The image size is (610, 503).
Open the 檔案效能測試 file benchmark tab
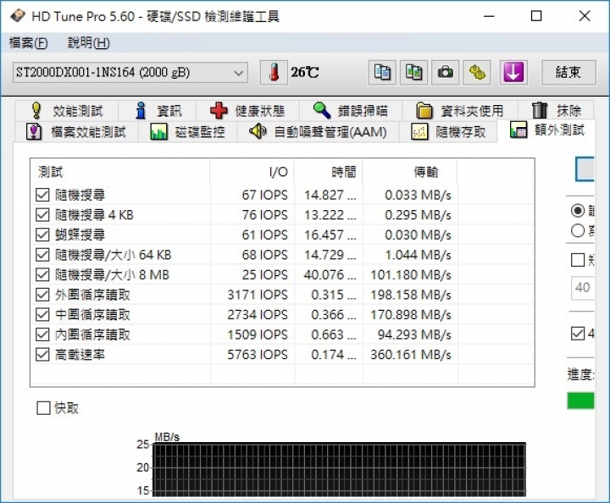point(76,132)
